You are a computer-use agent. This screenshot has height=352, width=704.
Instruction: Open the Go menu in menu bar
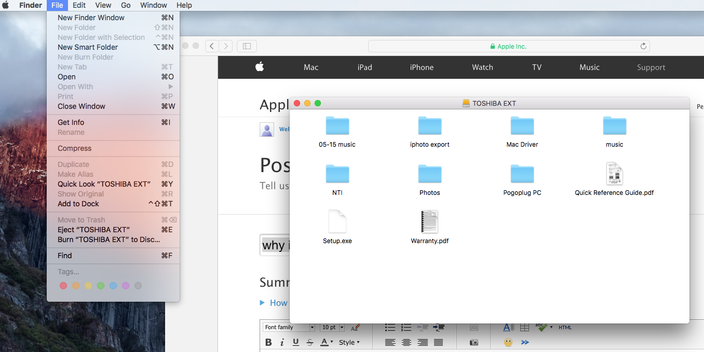pos(126,5)
